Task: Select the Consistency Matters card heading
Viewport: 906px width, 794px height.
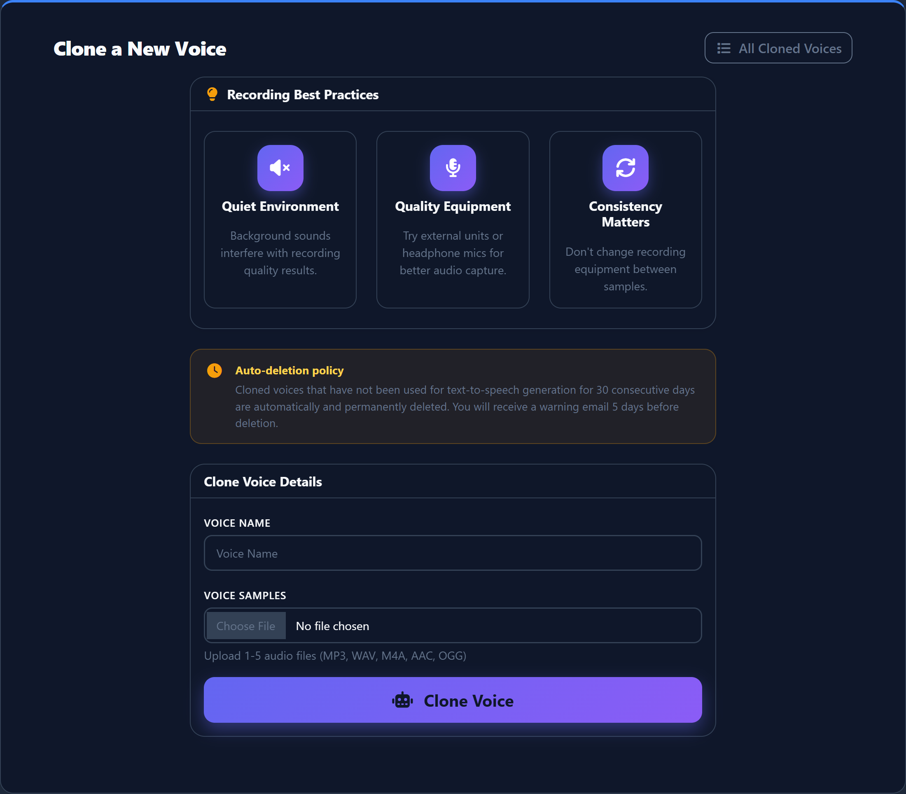Action: coord(625,214)
